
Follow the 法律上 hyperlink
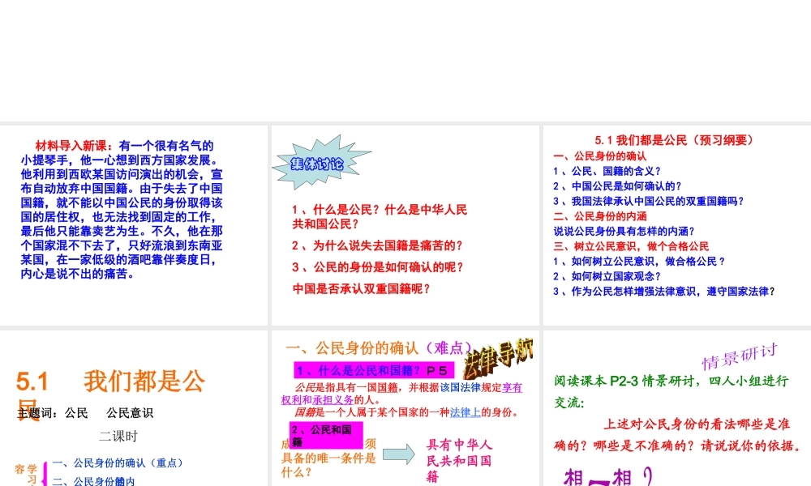tap(466, 411)
